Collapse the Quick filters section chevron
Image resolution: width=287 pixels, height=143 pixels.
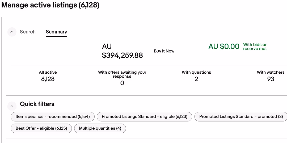coord(12,106)
